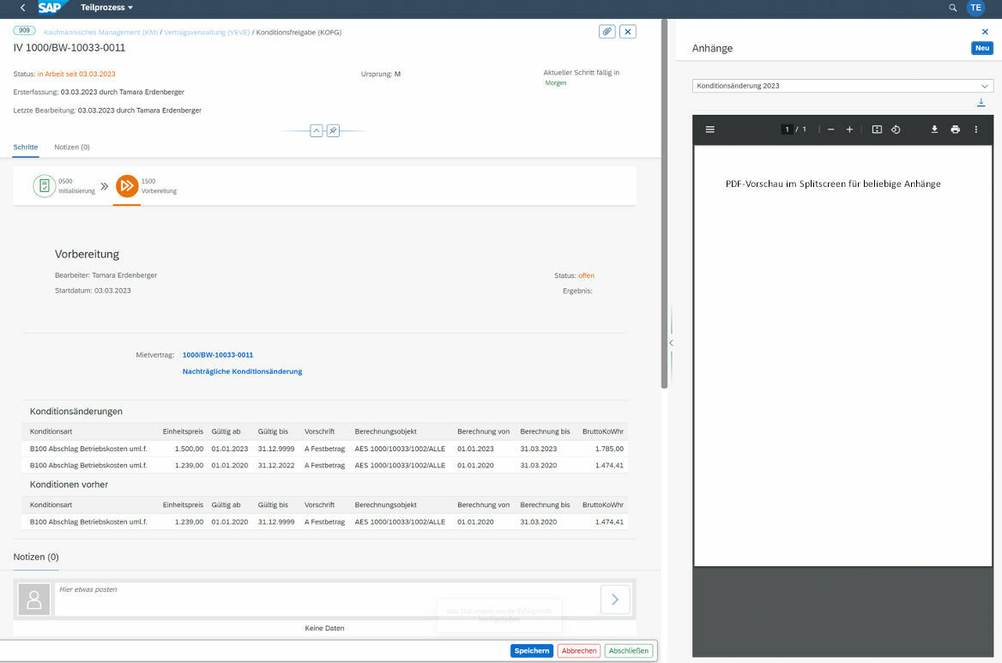1002x663 pixels.
Task: Pin the header area
Action: [x=333, y=131]
